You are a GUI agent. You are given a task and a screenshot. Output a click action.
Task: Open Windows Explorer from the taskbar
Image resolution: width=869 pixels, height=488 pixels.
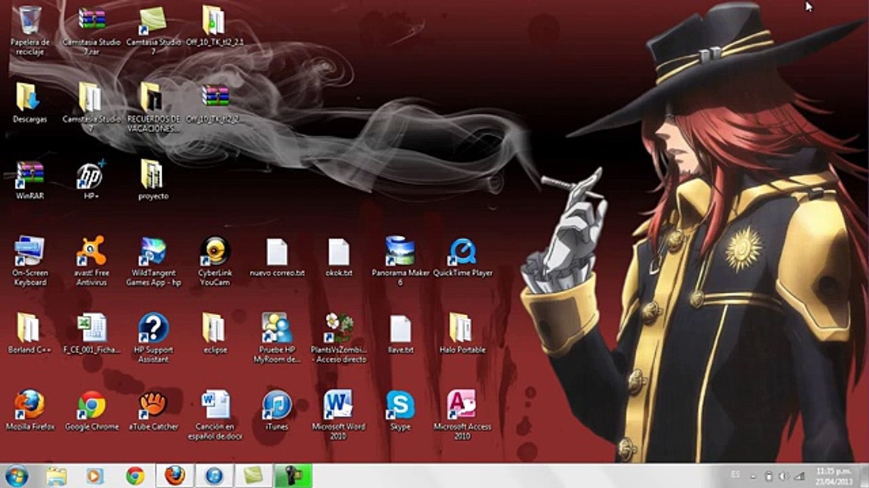56,476
